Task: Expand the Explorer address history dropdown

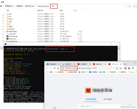Action: pyautogui.click(x=126, y=6)
